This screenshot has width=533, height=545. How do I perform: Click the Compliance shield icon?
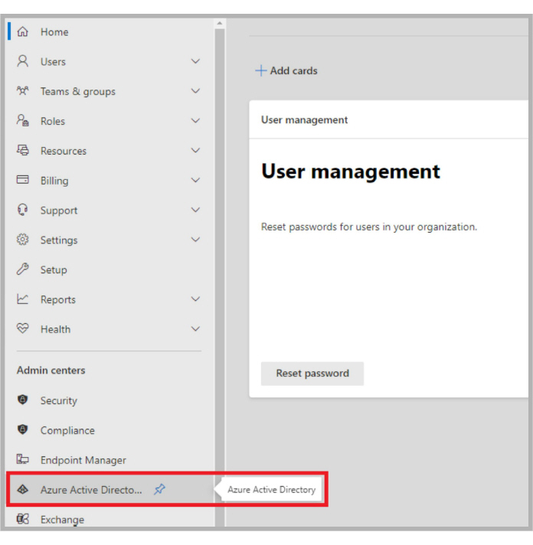point(23,430)
